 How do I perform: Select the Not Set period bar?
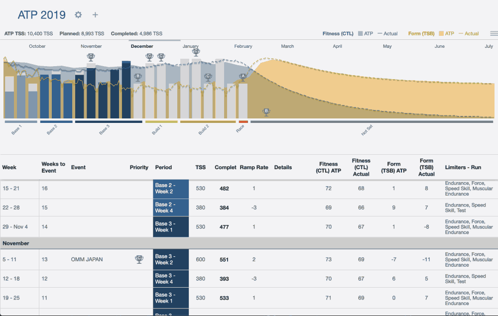pos(372,121)
